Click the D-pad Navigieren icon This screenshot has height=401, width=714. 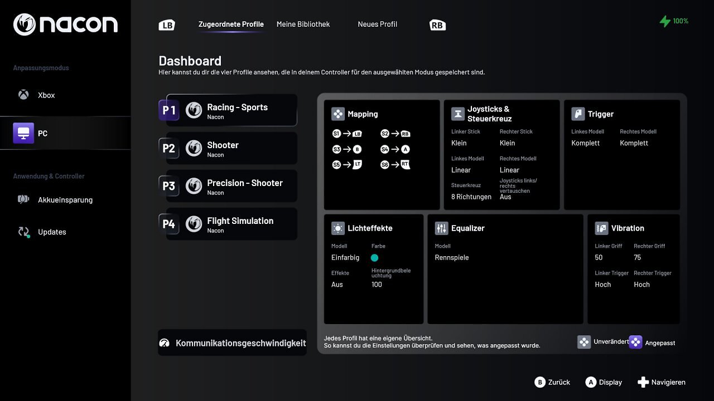point(643,382)
